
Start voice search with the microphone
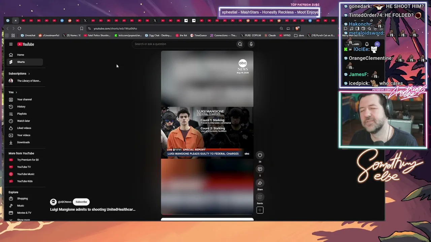[251, 44]
